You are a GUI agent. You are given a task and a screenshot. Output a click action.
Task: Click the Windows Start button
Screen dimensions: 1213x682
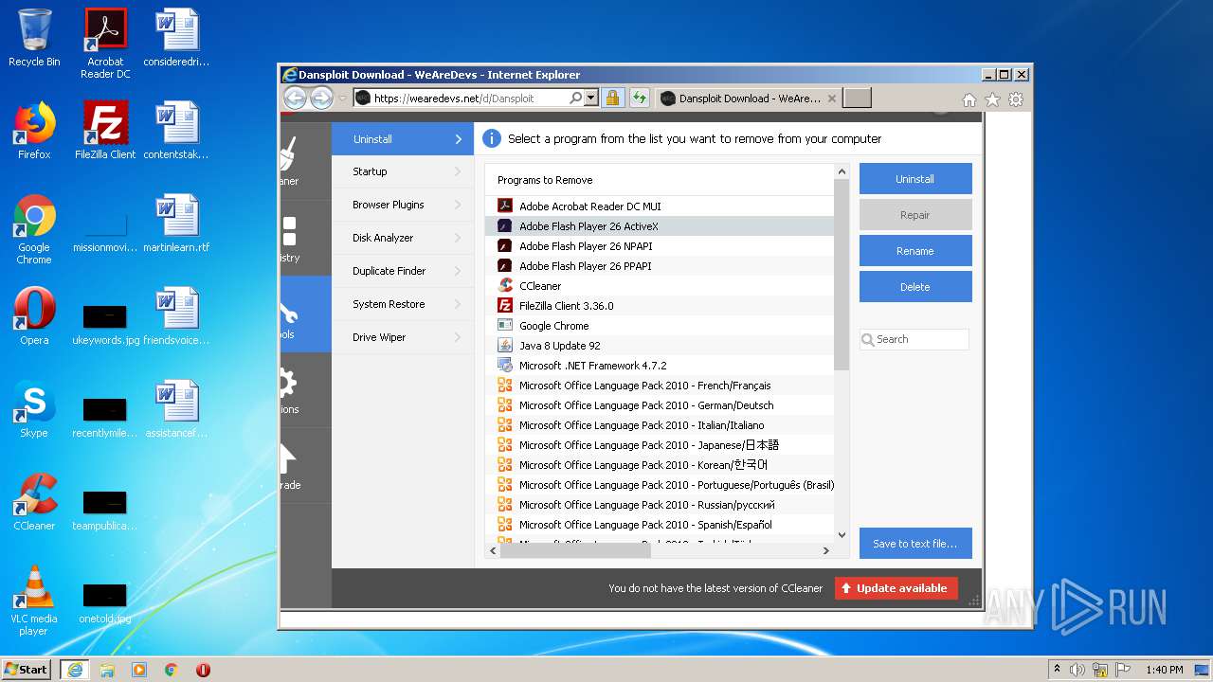tap(27, 670)
